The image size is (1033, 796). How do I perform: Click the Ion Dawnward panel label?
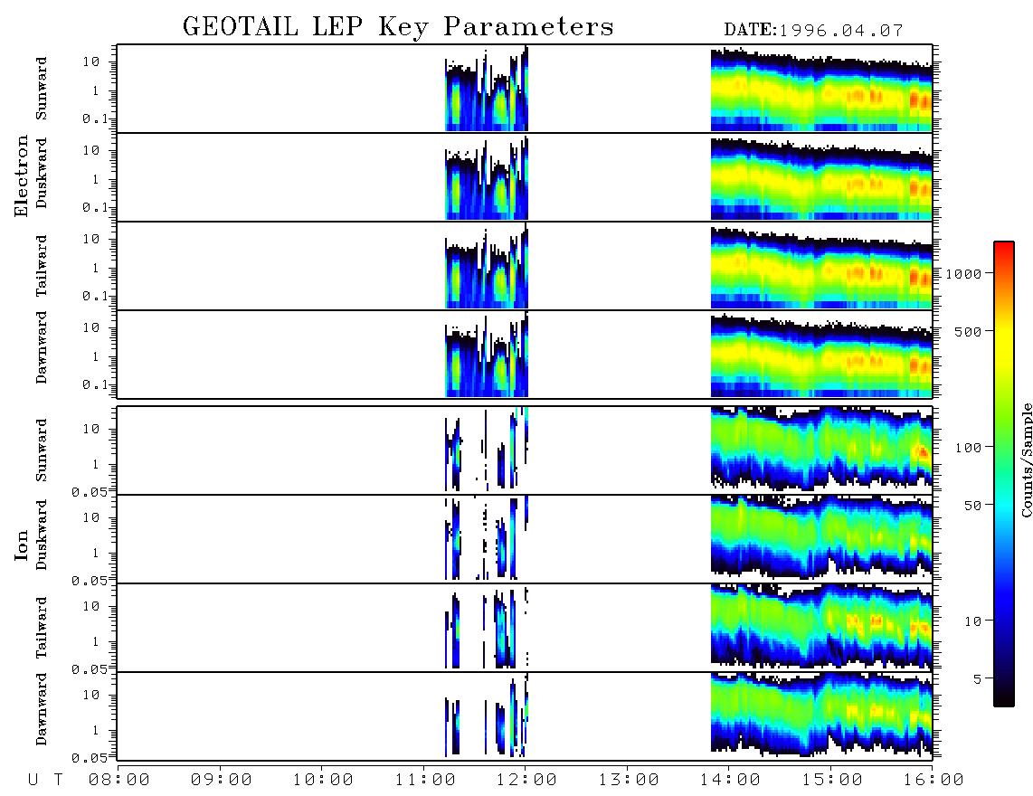point(42,709)
